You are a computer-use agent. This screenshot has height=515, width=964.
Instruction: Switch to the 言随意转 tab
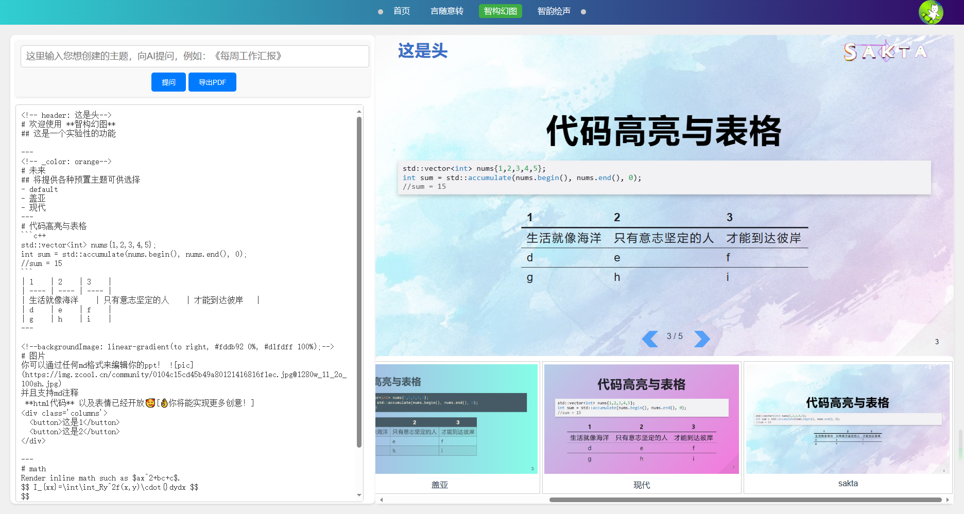(447, 11)
